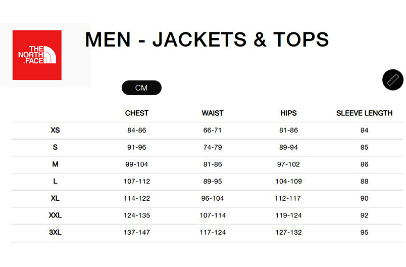This screenshot has height=267, width=406.
Task: Click the 3XL size row label
Action: coord(55,232)
